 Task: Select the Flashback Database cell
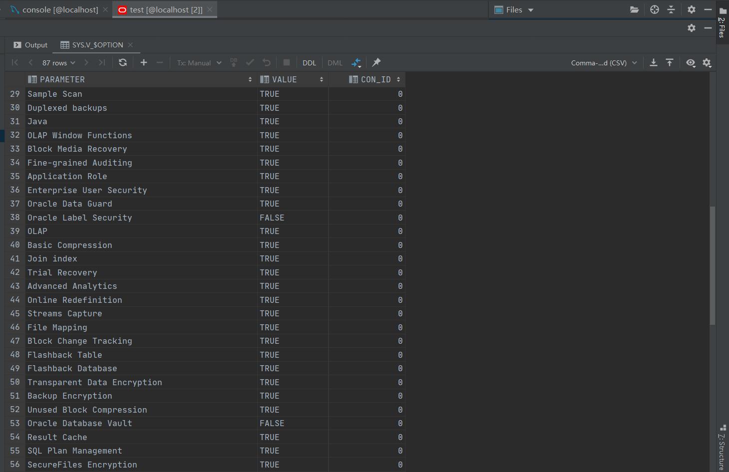141,368
